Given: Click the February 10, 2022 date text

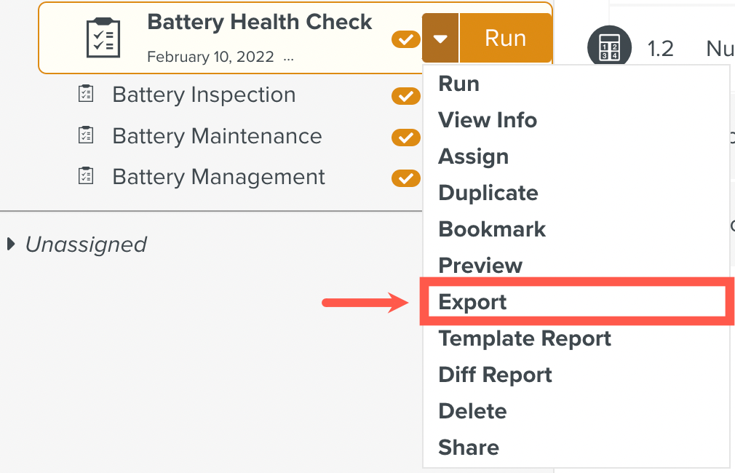Looking at the screenshot, I should (210, 57).
